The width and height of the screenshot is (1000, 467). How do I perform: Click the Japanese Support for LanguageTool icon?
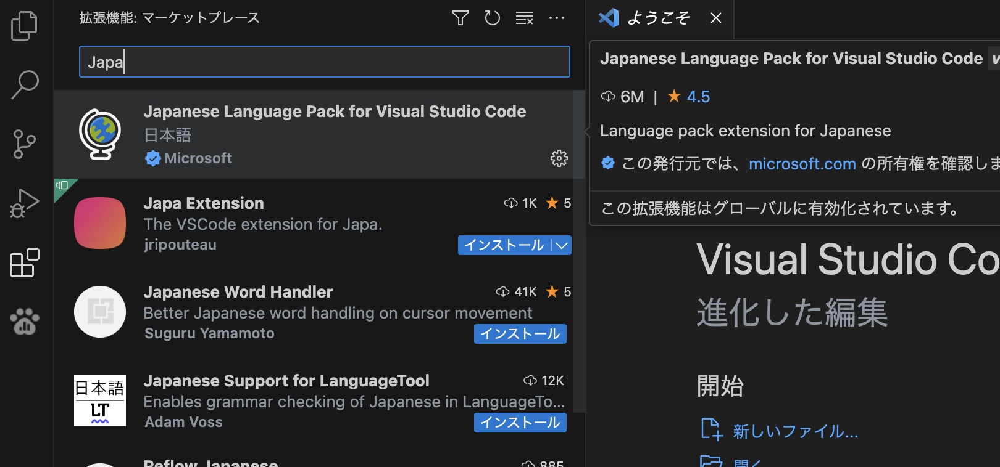point(100,400)
